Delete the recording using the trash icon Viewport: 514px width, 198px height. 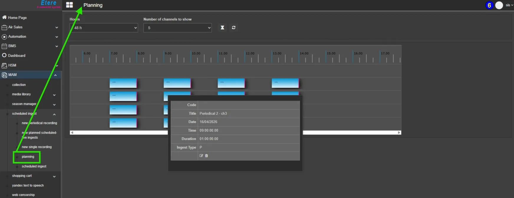click(207, 156)
